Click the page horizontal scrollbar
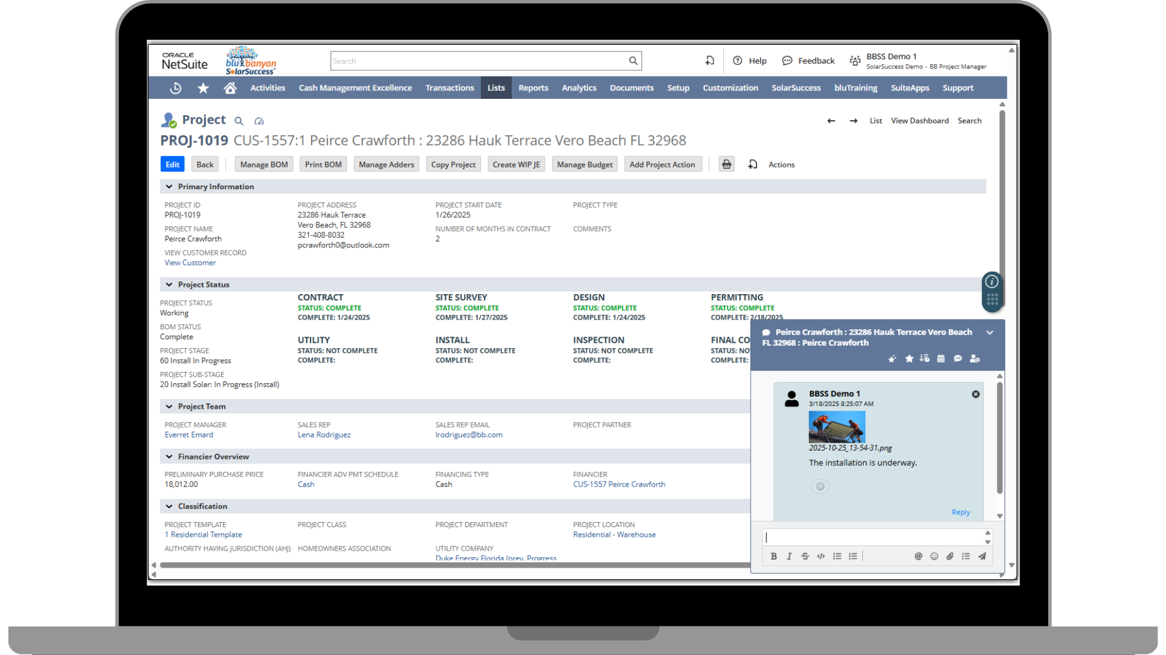 [x=455, y=565]
